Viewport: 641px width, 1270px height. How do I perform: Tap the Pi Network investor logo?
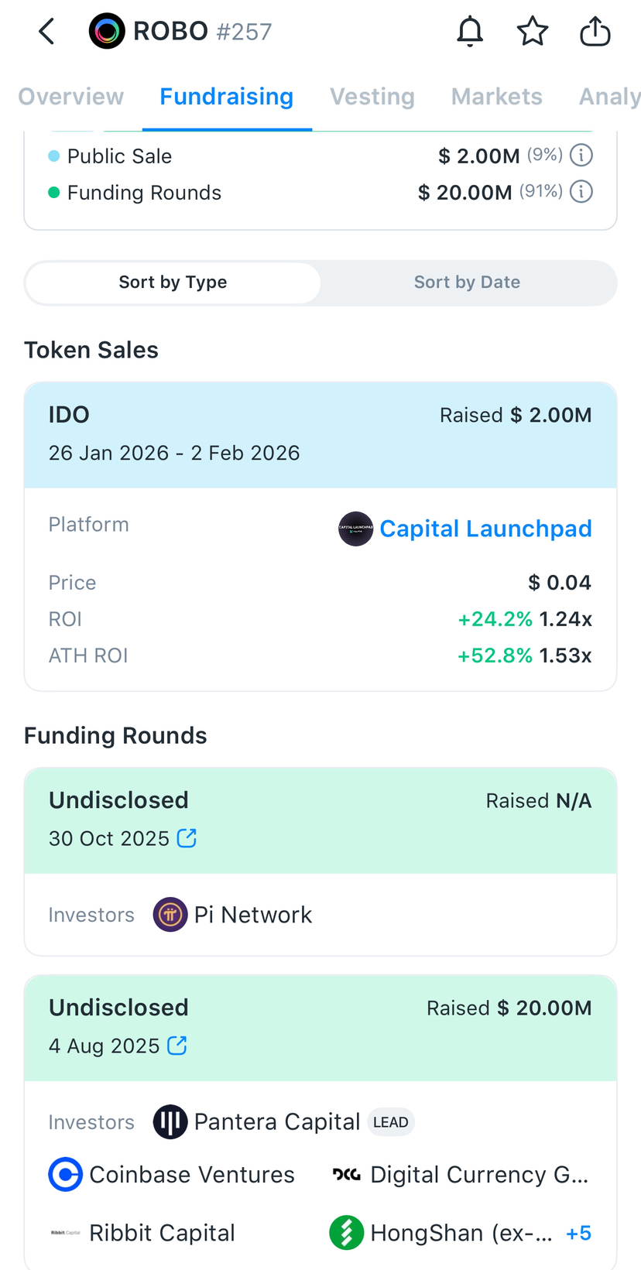pos(170,915)
